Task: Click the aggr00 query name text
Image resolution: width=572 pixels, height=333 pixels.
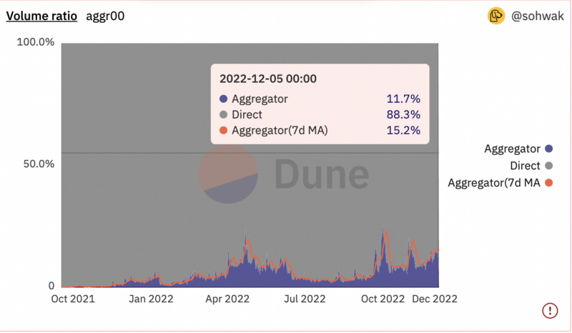Action: click(105, 16)
